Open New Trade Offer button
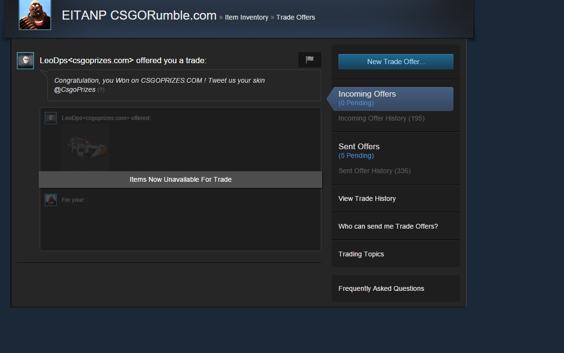This screenshot has height=353, width=564. click(x=395, y=62)
